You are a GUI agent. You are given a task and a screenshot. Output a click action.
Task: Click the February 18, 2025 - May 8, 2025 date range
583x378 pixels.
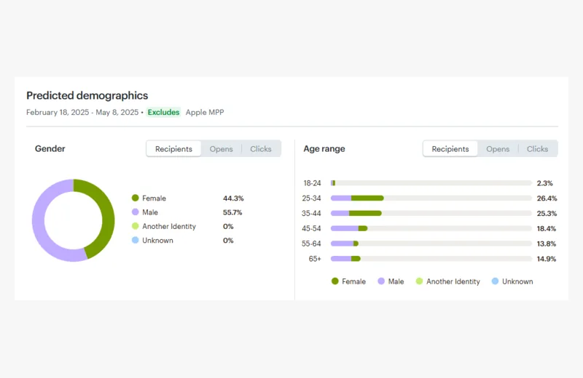(x=82, y=113)
